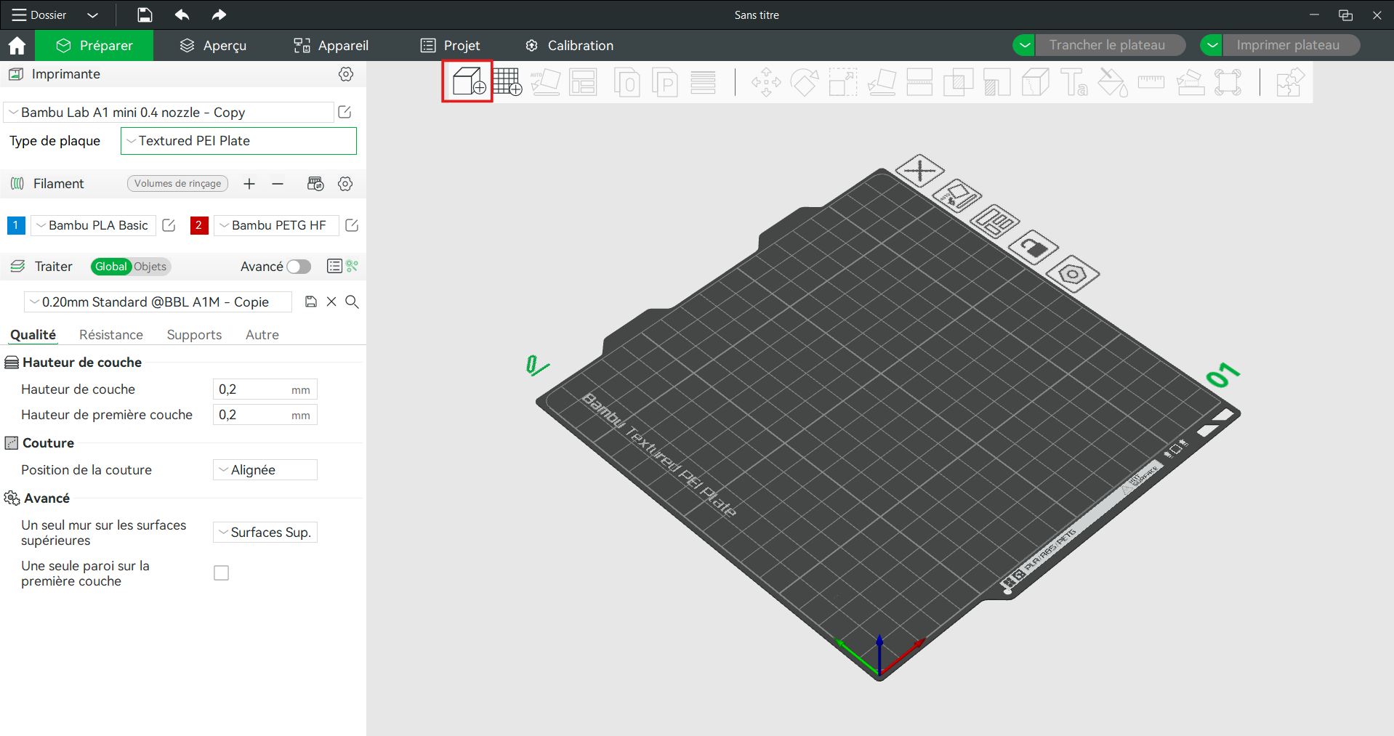
Task: Open printer settings gear in Imprimante
Action: (346, 74)
